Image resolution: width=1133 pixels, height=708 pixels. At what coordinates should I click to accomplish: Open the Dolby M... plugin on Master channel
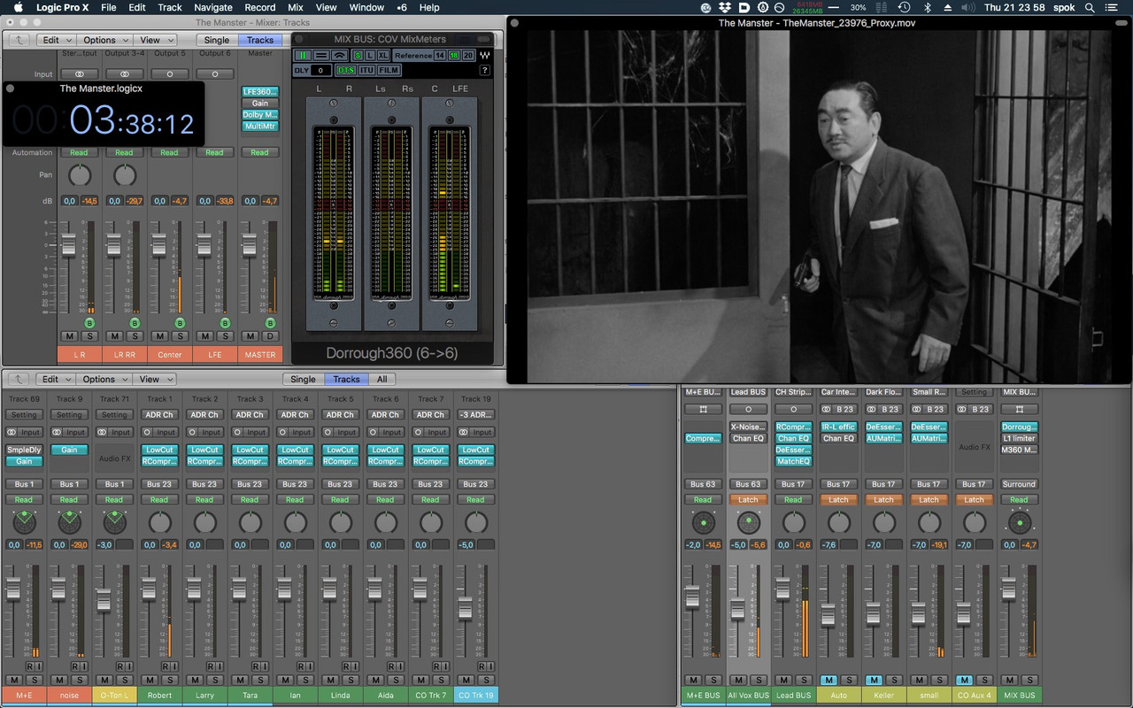pos(259,114)
